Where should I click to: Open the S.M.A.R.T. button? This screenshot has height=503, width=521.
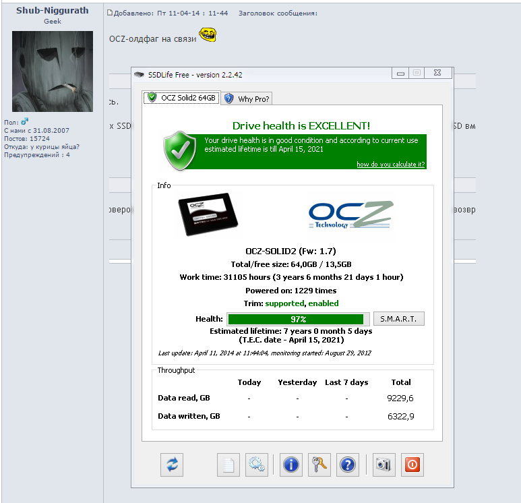pos(399,319)
